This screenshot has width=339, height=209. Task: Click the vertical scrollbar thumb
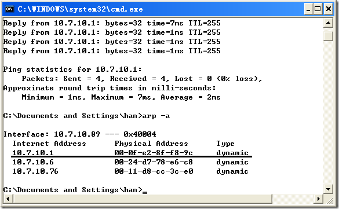tap(328, 36)
